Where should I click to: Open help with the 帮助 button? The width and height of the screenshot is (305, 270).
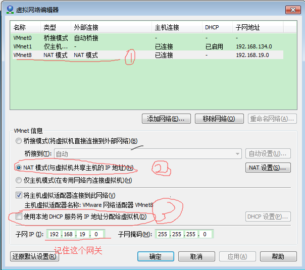tap(278, 256)
